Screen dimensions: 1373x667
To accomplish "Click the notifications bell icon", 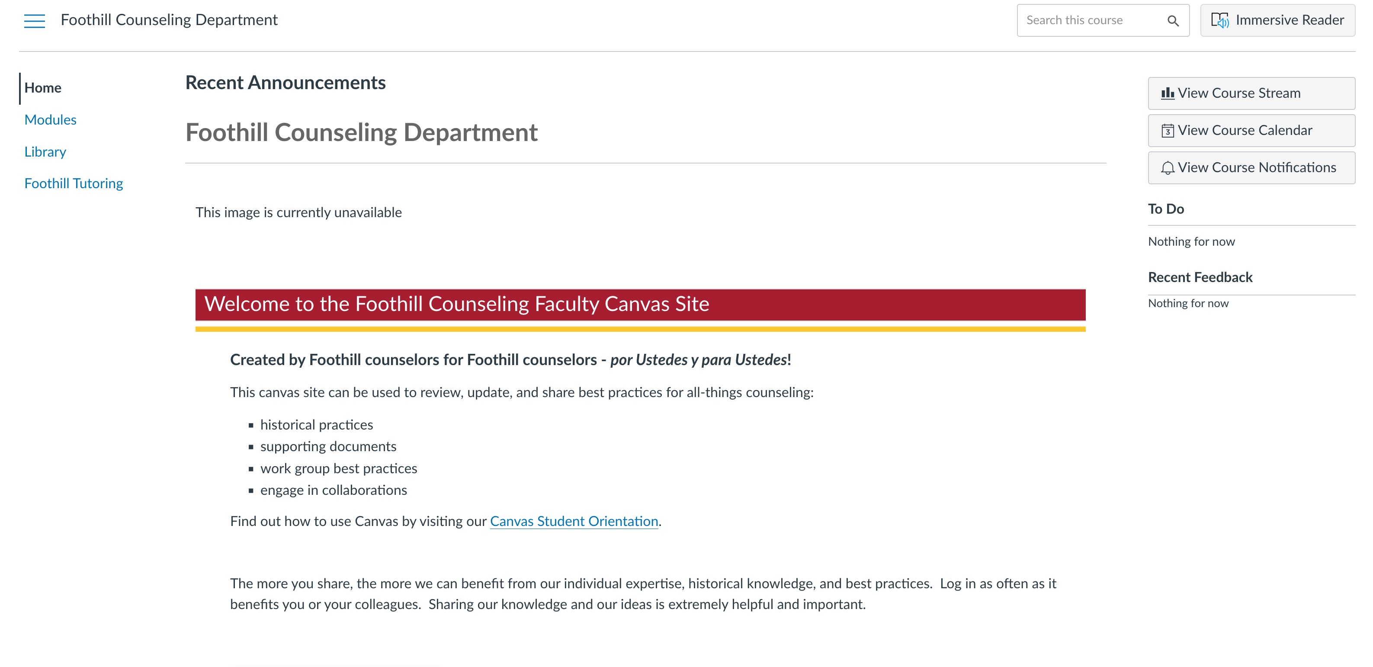I will coord(1167,168).
